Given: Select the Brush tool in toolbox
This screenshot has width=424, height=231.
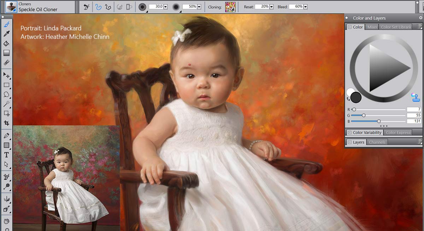Looking at the screenshot, I should 6,24.
